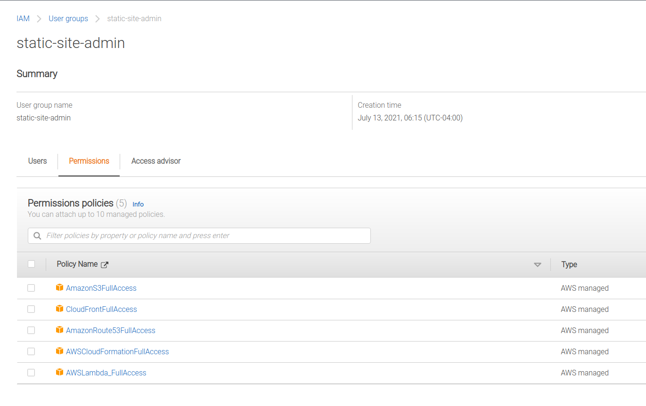
Task: Click AWS managed in the AWSCloudFormationFullAccess row
Action: click(585, 351)
